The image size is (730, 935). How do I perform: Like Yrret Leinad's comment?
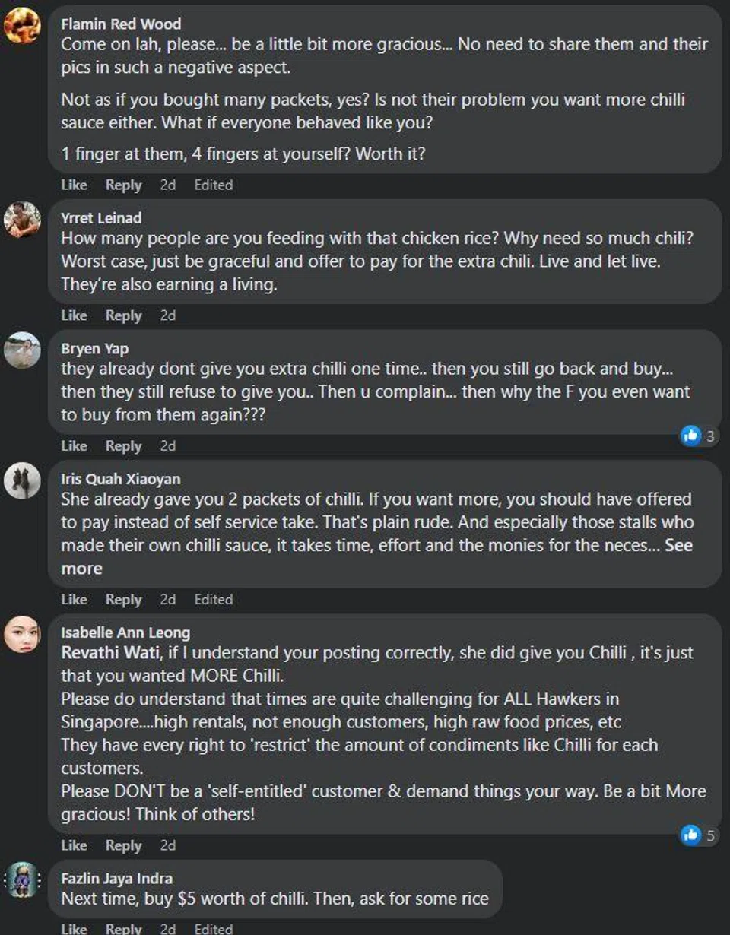74,315
